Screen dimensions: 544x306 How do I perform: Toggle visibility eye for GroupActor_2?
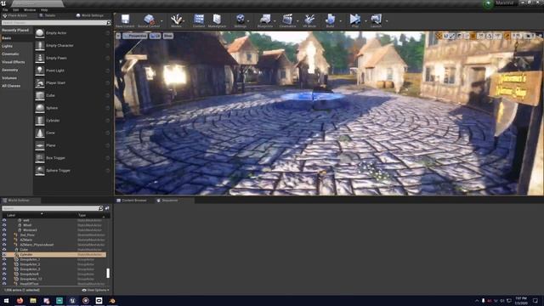(4, 264)
